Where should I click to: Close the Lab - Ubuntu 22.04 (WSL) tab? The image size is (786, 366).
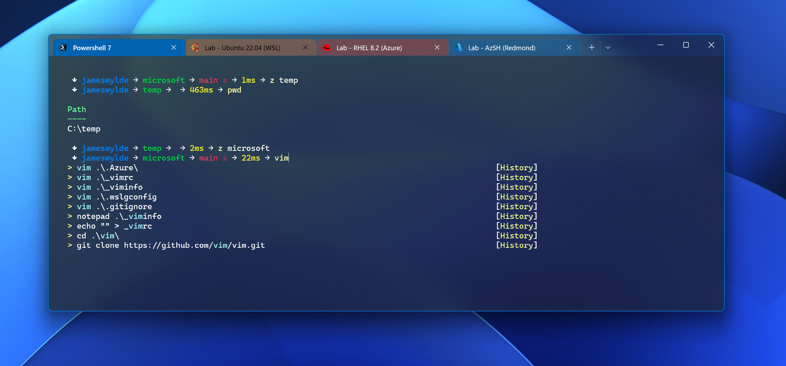tap(305, 47)
